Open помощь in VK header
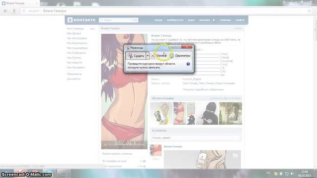317x178 pixels. pyautogui.click(x=226, y=20)
